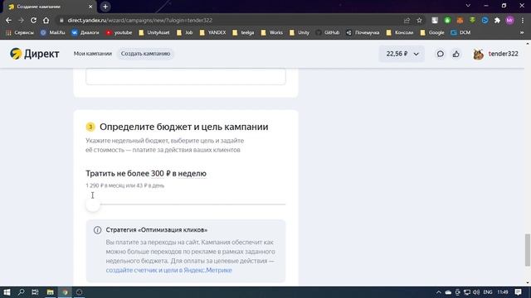The height and width of the screenshot is (298, 531).
Task: Select Создать кампанию tab
Action: (x=146, y=54)
